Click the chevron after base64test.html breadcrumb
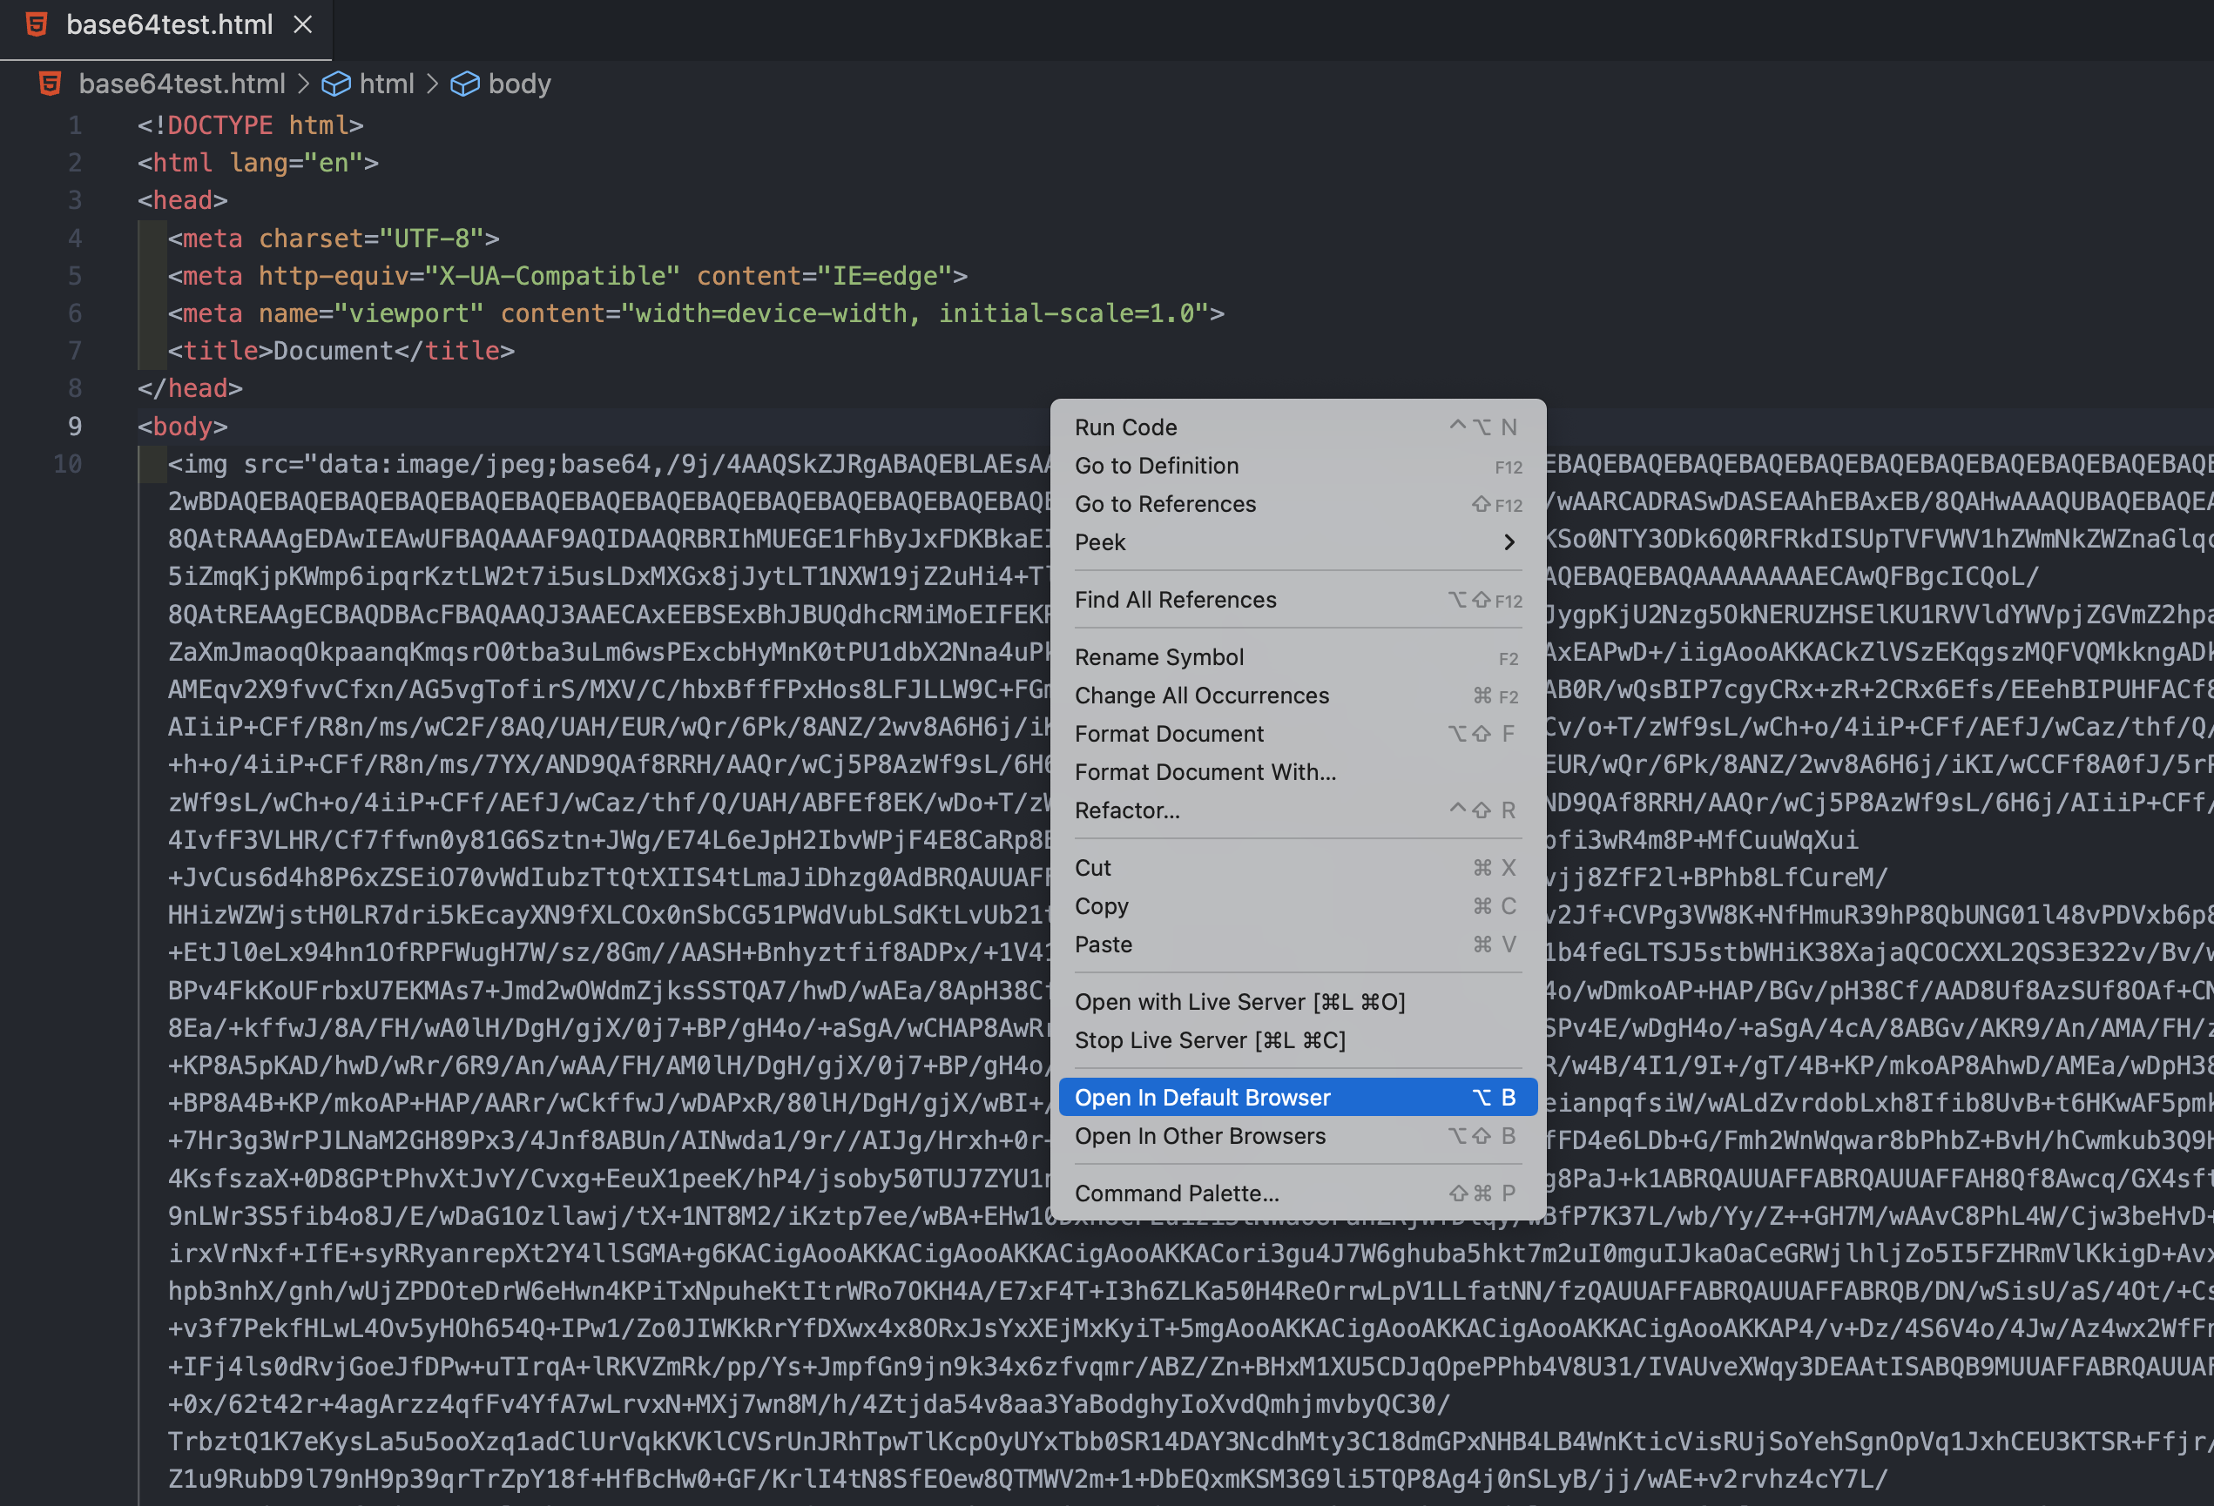This screenshot has width=2214, height=1506. (x=304, y=84)
